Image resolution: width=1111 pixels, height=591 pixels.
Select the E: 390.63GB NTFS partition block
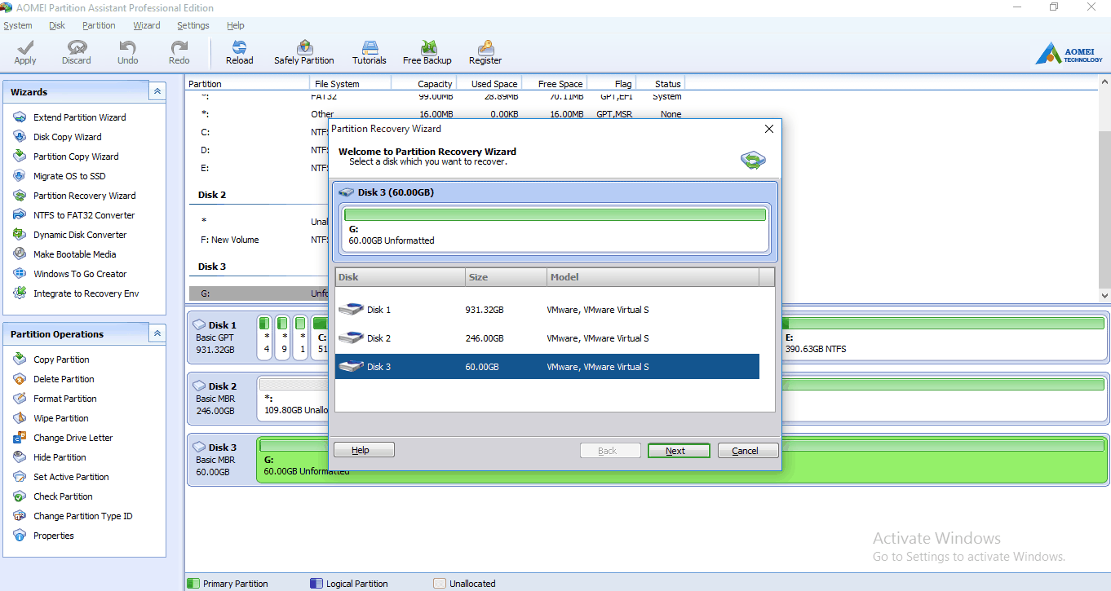click(943, 337)
